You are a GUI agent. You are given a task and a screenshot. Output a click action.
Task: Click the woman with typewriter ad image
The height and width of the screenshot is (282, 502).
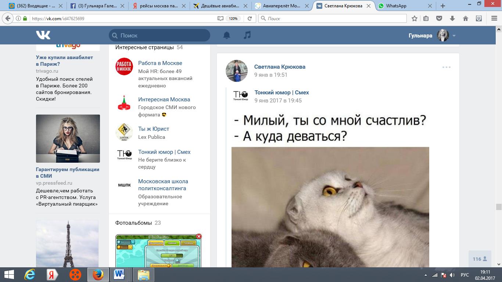pyautogui.click(x=68, y=138)
